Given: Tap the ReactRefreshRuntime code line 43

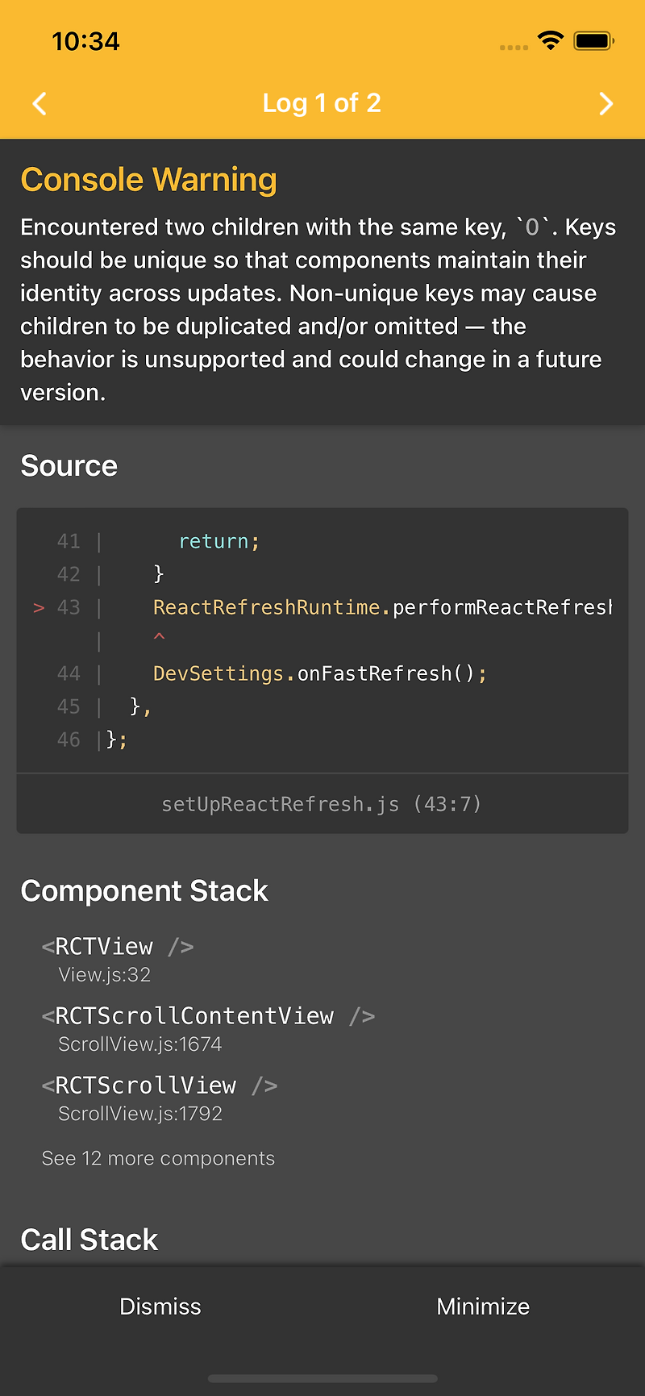Looking at the screenshot, I should click(382, 607).
